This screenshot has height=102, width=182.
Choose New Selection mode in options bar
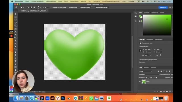point(28,7)
